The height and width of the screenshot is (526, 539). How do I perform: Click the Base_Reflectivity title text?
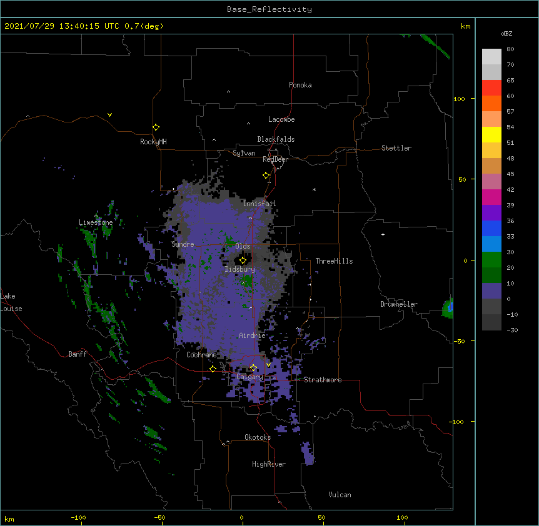[x=269, y=9]
